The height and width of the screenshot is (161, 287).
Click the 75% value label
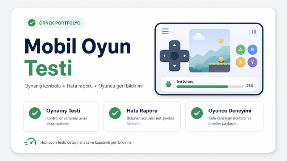coord(250,86)
